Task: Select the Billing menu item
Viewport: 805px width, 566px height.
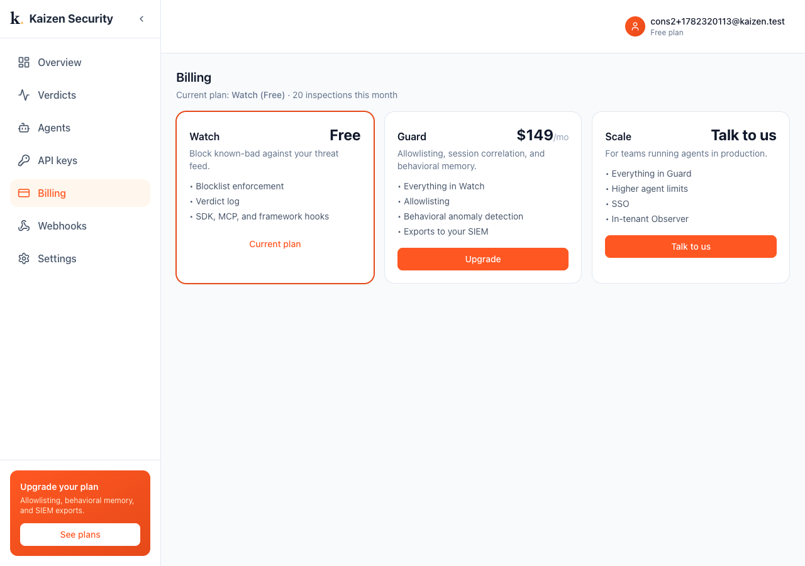Action: pos(80,193)
